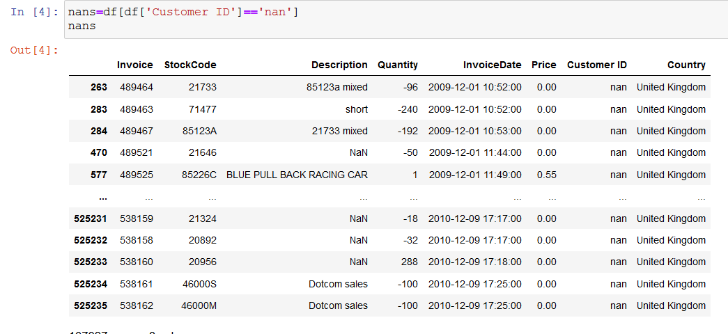Select row index 525231
The height and width of the screenshot is (334, 728).
pos(91,218)
